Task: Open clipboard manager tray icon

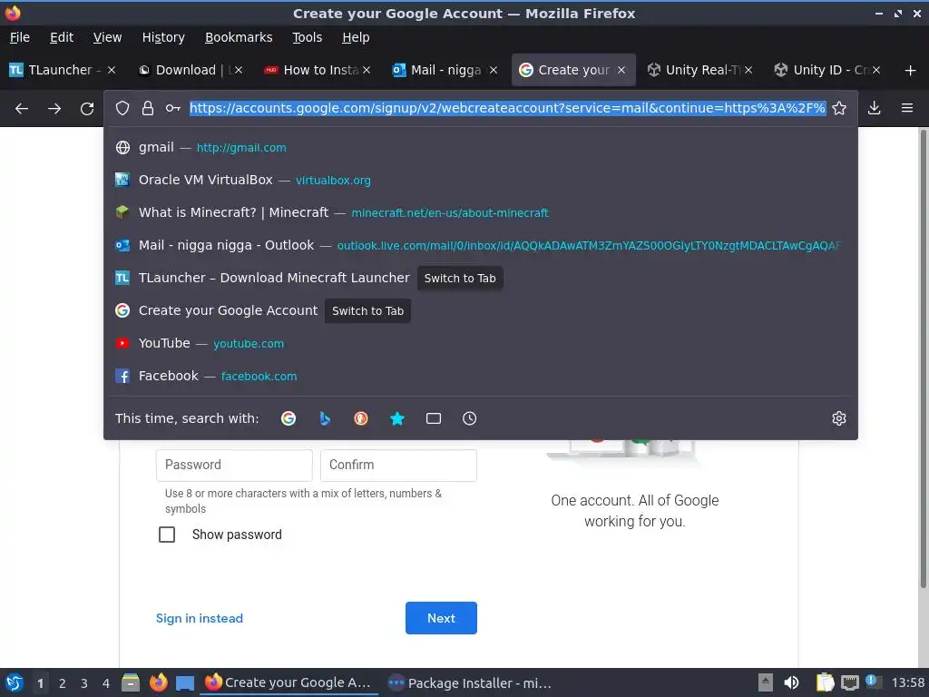Action: 825,682
